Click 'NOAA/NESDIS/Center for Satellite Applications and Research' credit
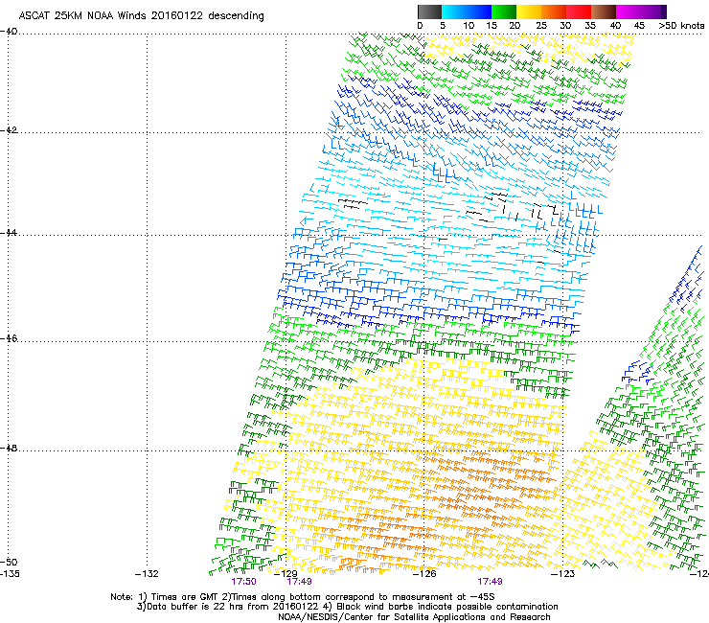 click(414, 617)
